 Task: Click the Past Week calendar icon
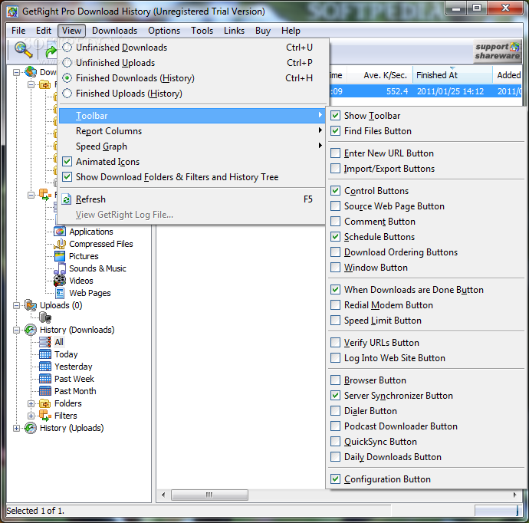coord(45,379)
